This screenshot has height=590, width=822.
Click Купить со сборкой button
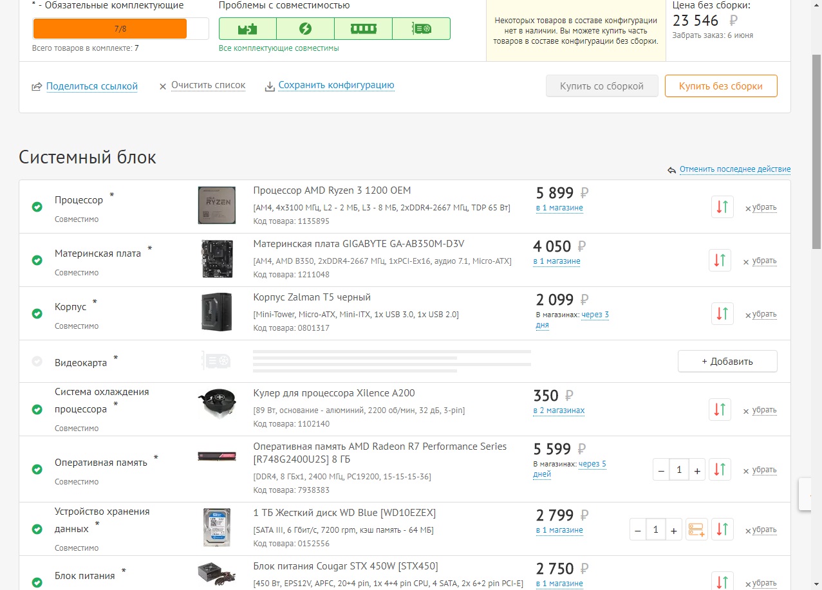[602, 86]
